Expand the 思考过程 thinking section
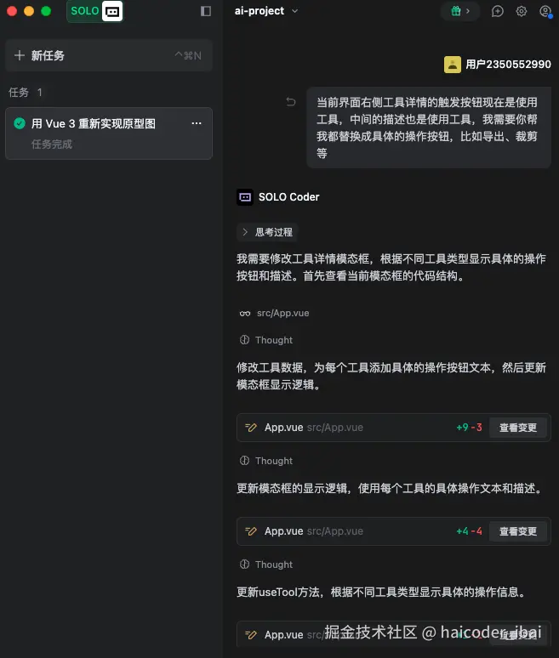 267,232
